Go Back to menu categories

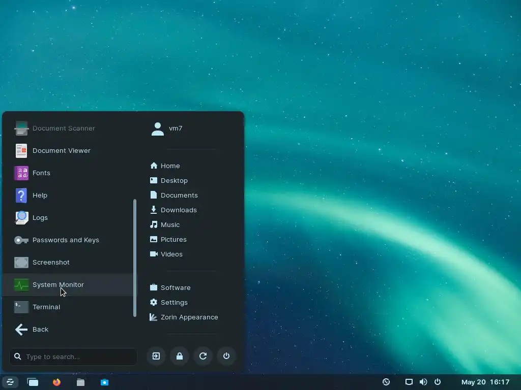(x=69, y=329)
